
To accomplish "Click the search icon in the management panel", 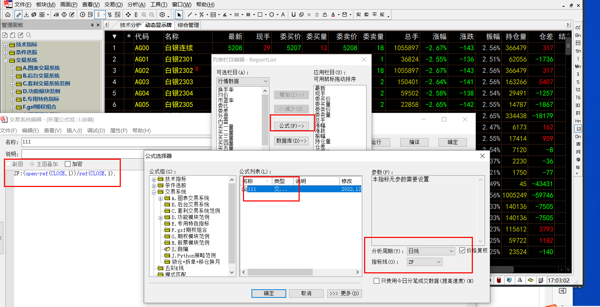I will coord(29,35).
